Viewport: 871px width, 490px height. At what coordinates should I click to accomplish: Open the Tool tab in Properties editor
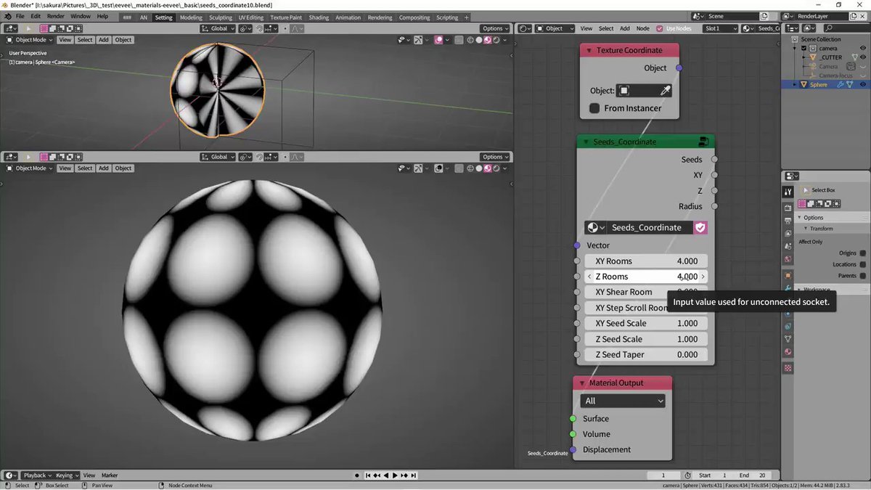click(x=788, y=192)
